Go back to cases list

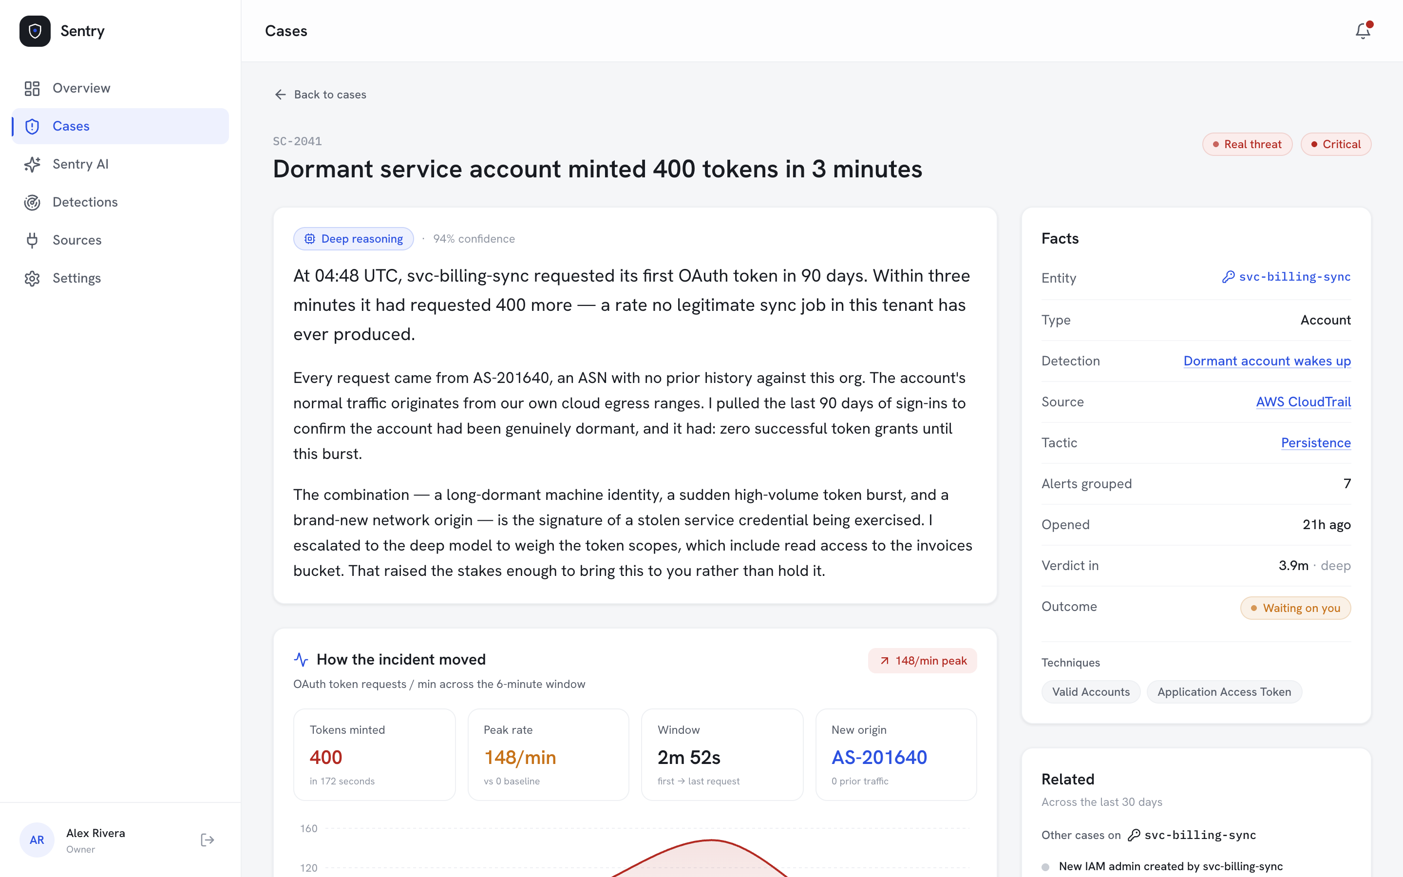click(x=320, y=95)
